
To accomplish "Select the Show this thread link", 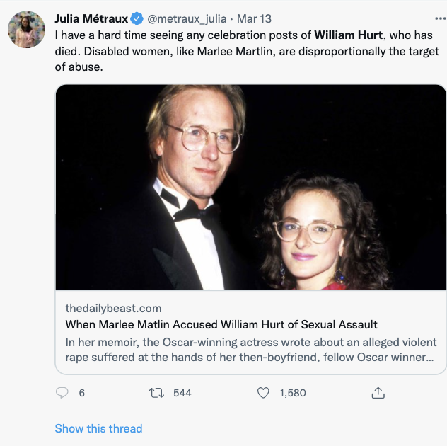I will pos(98,428).
